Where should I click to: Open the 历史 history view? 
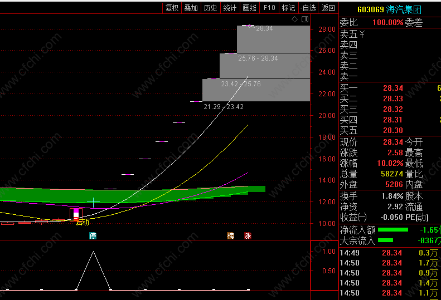211,8
